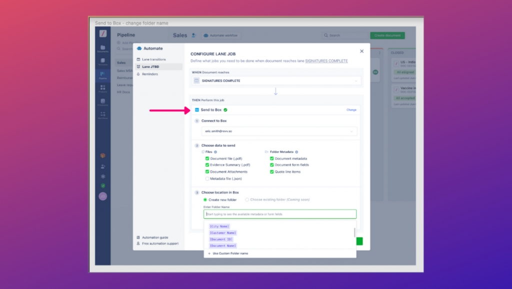Click the add member icon beside Sales
512x289 pixels.
(x=194, y=35)
